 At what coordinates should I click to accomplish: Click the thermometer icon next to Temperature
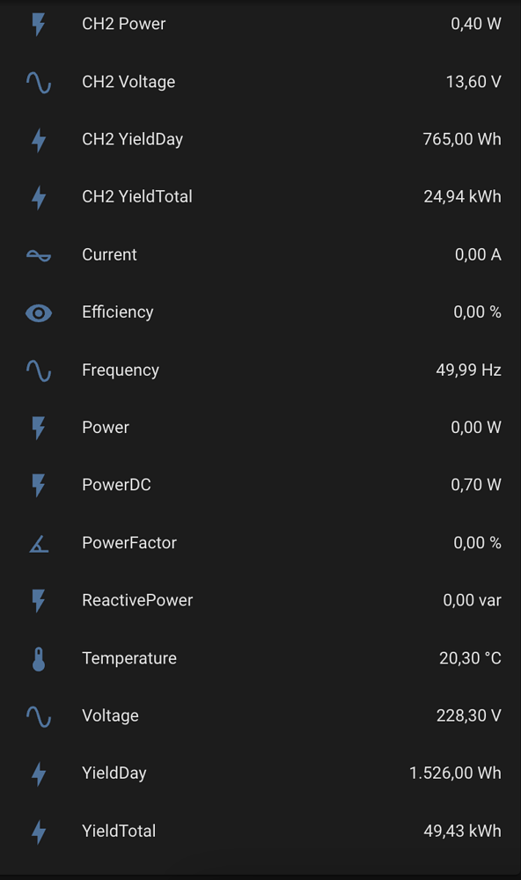38,657
